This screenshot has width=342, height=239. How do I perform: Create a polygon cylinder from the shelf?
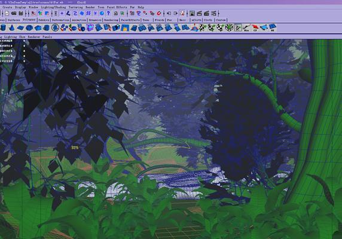[3, 28]
